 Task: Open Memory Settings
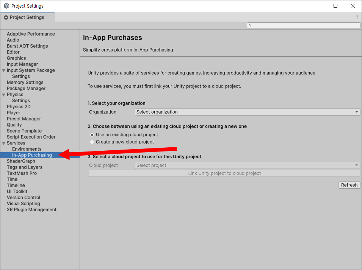(x=25, y=82)
